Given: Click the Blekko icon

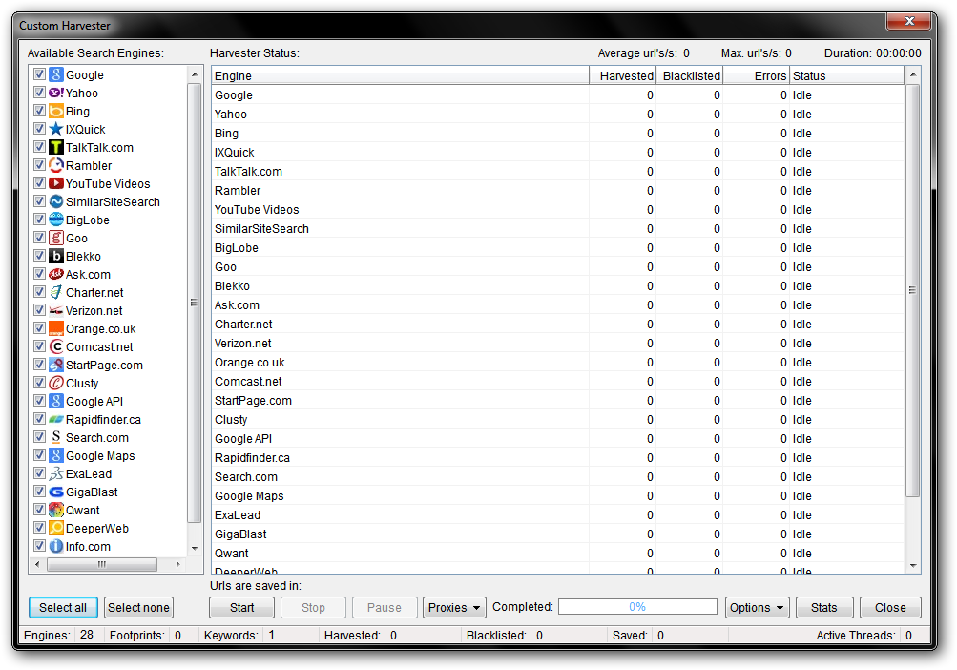Looking at the screenshot, I should click(x=56, y=256).
